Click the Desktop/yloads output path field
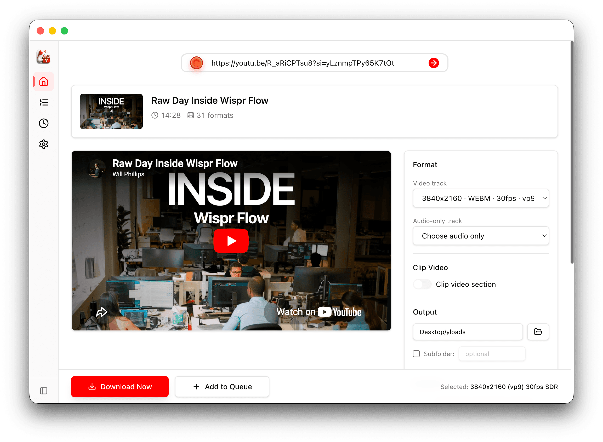 tap(468, 332)
